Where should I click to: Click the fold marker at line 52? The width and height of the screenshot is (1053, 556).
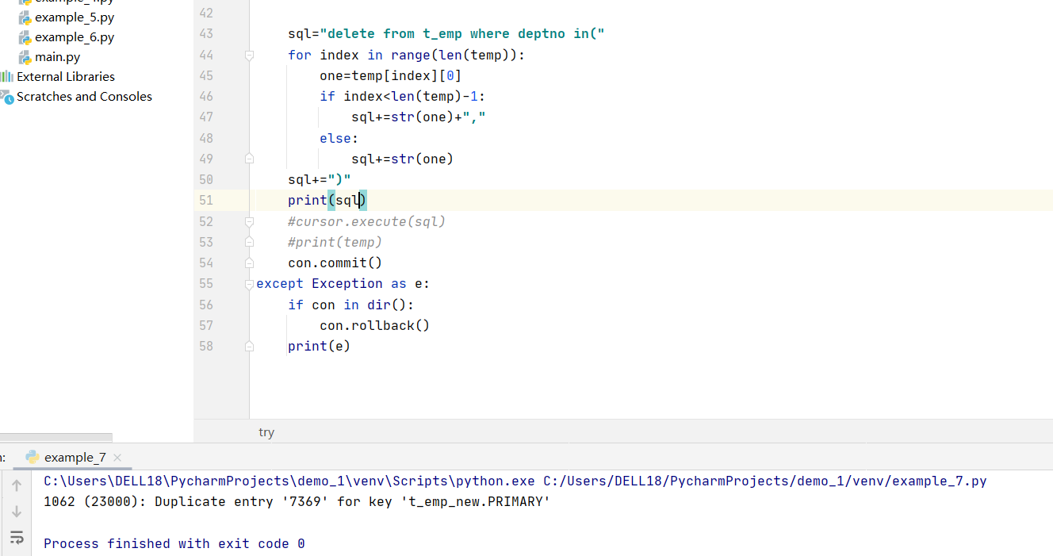(x=249, y=221)
